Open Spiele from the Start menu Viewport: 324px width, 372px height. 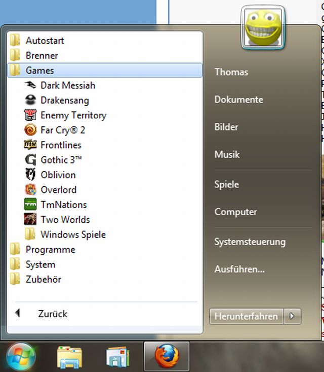coord(226,184)
